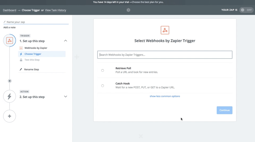Click the pencil icon beside Rename Step
Image resolution: width=255 pixels, height=142 pixels.
coord(21,69)
